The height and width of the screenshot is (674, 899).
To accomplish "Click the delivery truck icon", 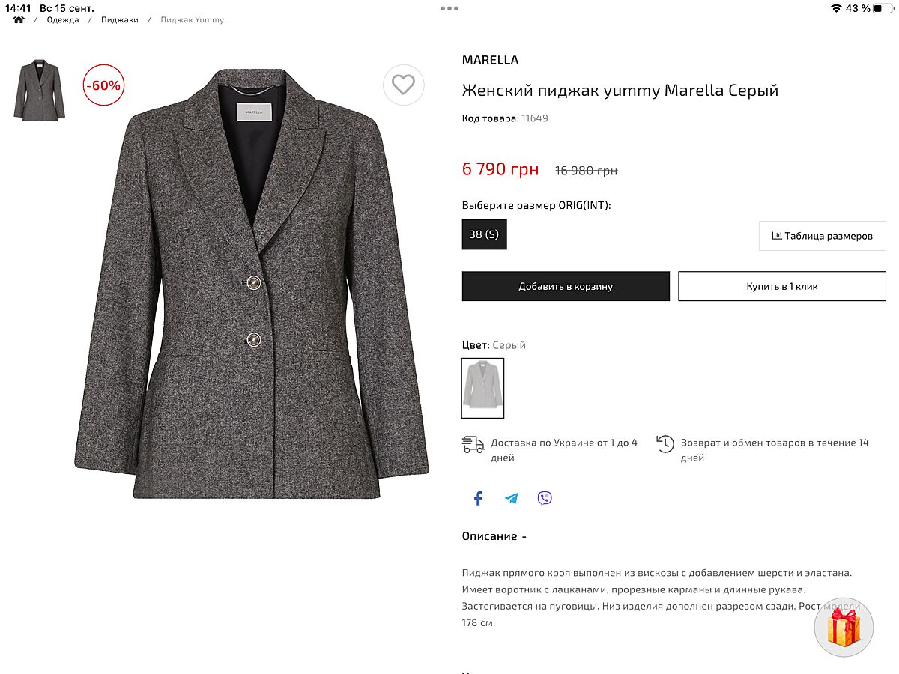I will pos(473,445).
